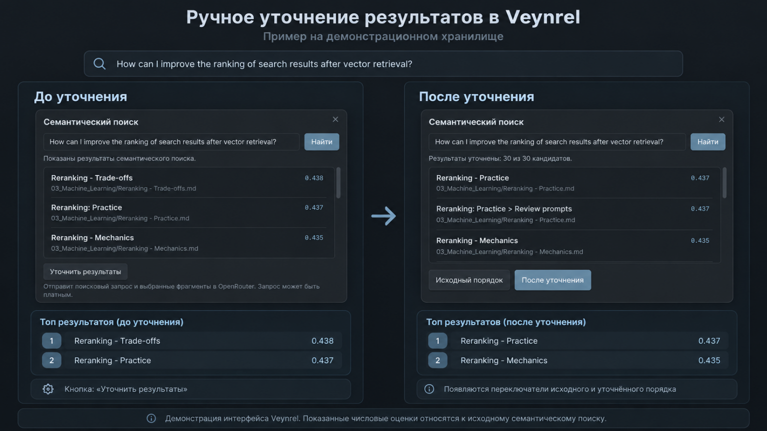
Task: Open Reranking - Practice result in right list
Action: pyautogui.click(x=574, y=183)
